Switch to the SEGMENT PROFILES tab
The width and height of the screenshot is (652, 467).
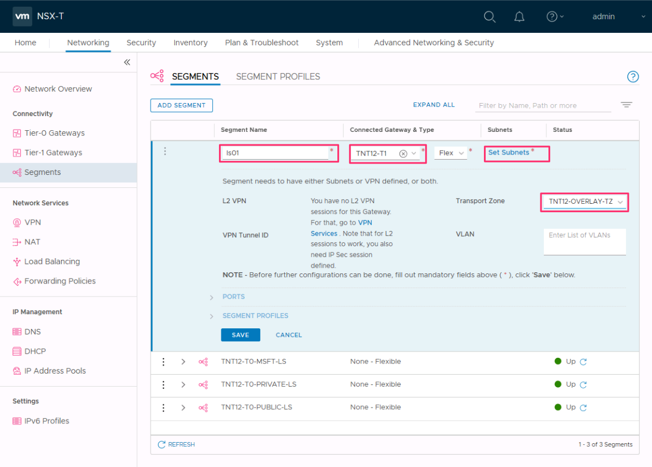[278, 76]
